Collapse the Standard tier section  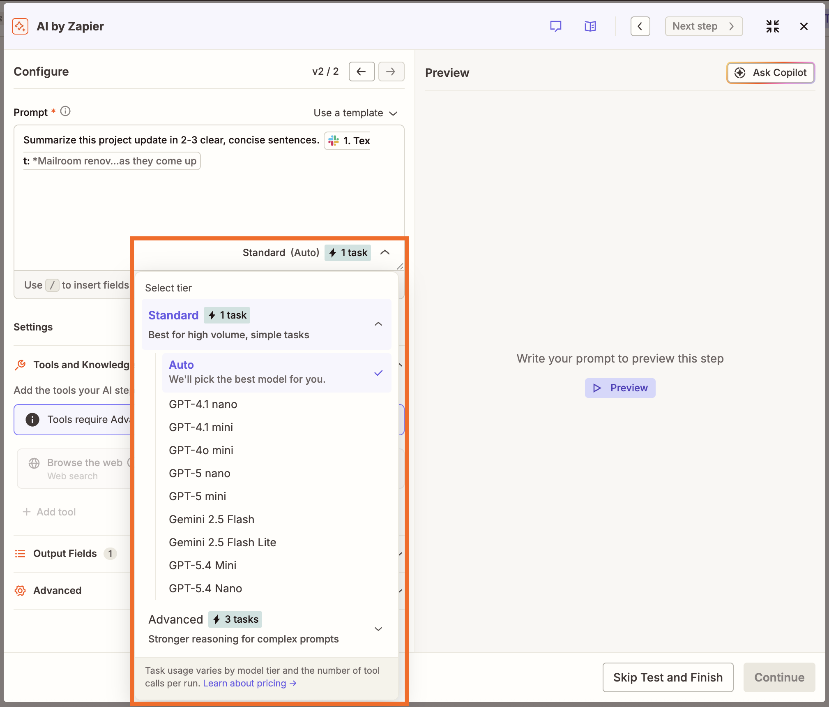[x=378, y=324]
